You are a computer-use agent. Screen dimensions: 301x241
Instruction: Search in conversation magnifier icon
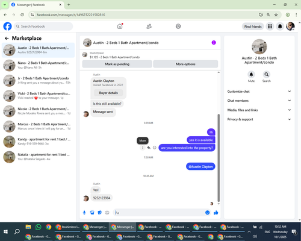point(267,75)
